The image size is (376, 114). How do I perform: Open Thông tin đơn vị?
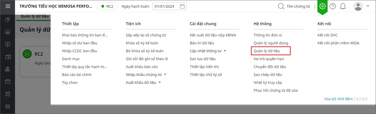pos(268,35)
